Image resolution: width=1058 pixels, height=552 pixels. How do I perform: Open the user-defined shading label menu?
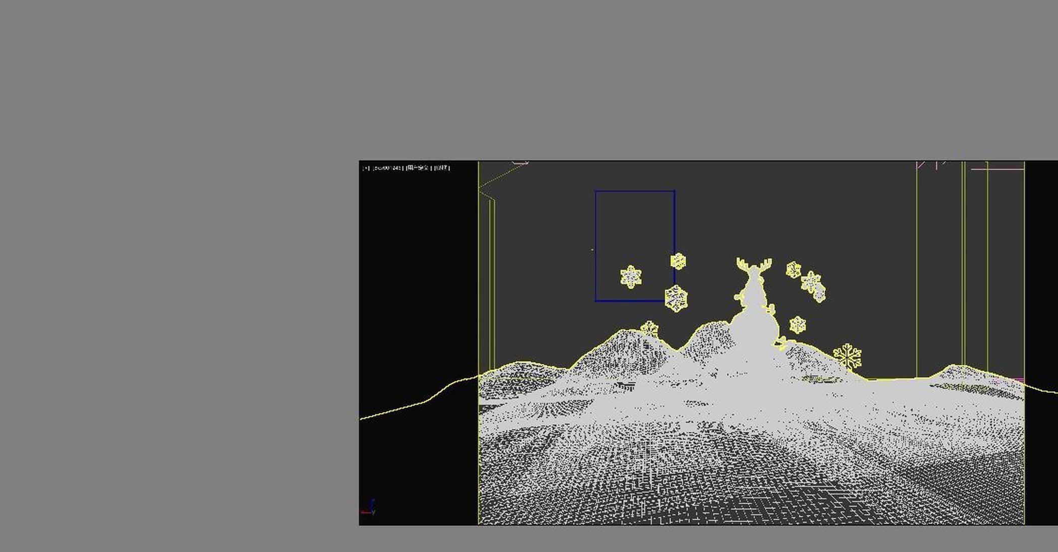418,168
